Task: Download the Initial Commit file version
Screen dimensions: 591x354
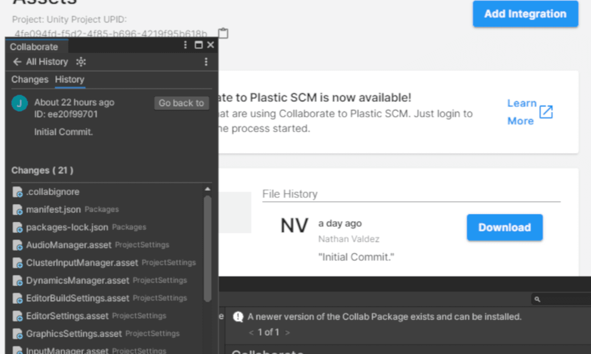Action: [x=504, y=227]
